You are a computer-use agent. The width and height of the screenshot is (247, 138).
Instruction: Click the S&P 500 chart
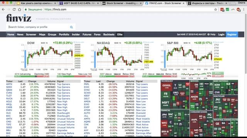tap(192, 56)
